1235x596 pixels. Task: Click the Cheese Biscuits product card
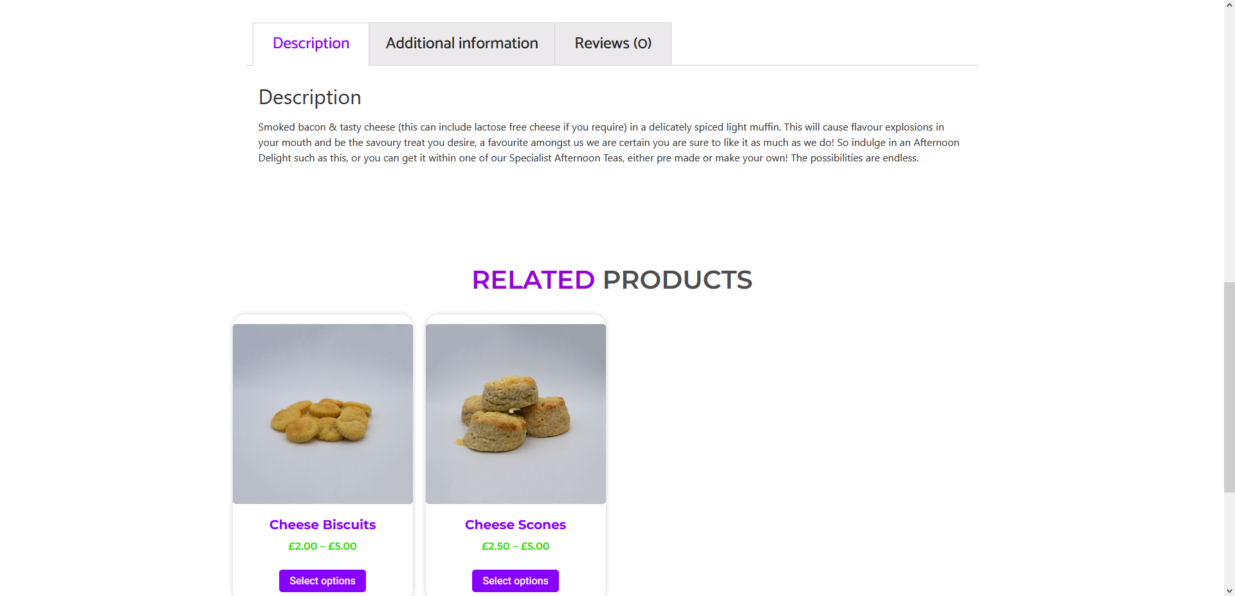322,450
